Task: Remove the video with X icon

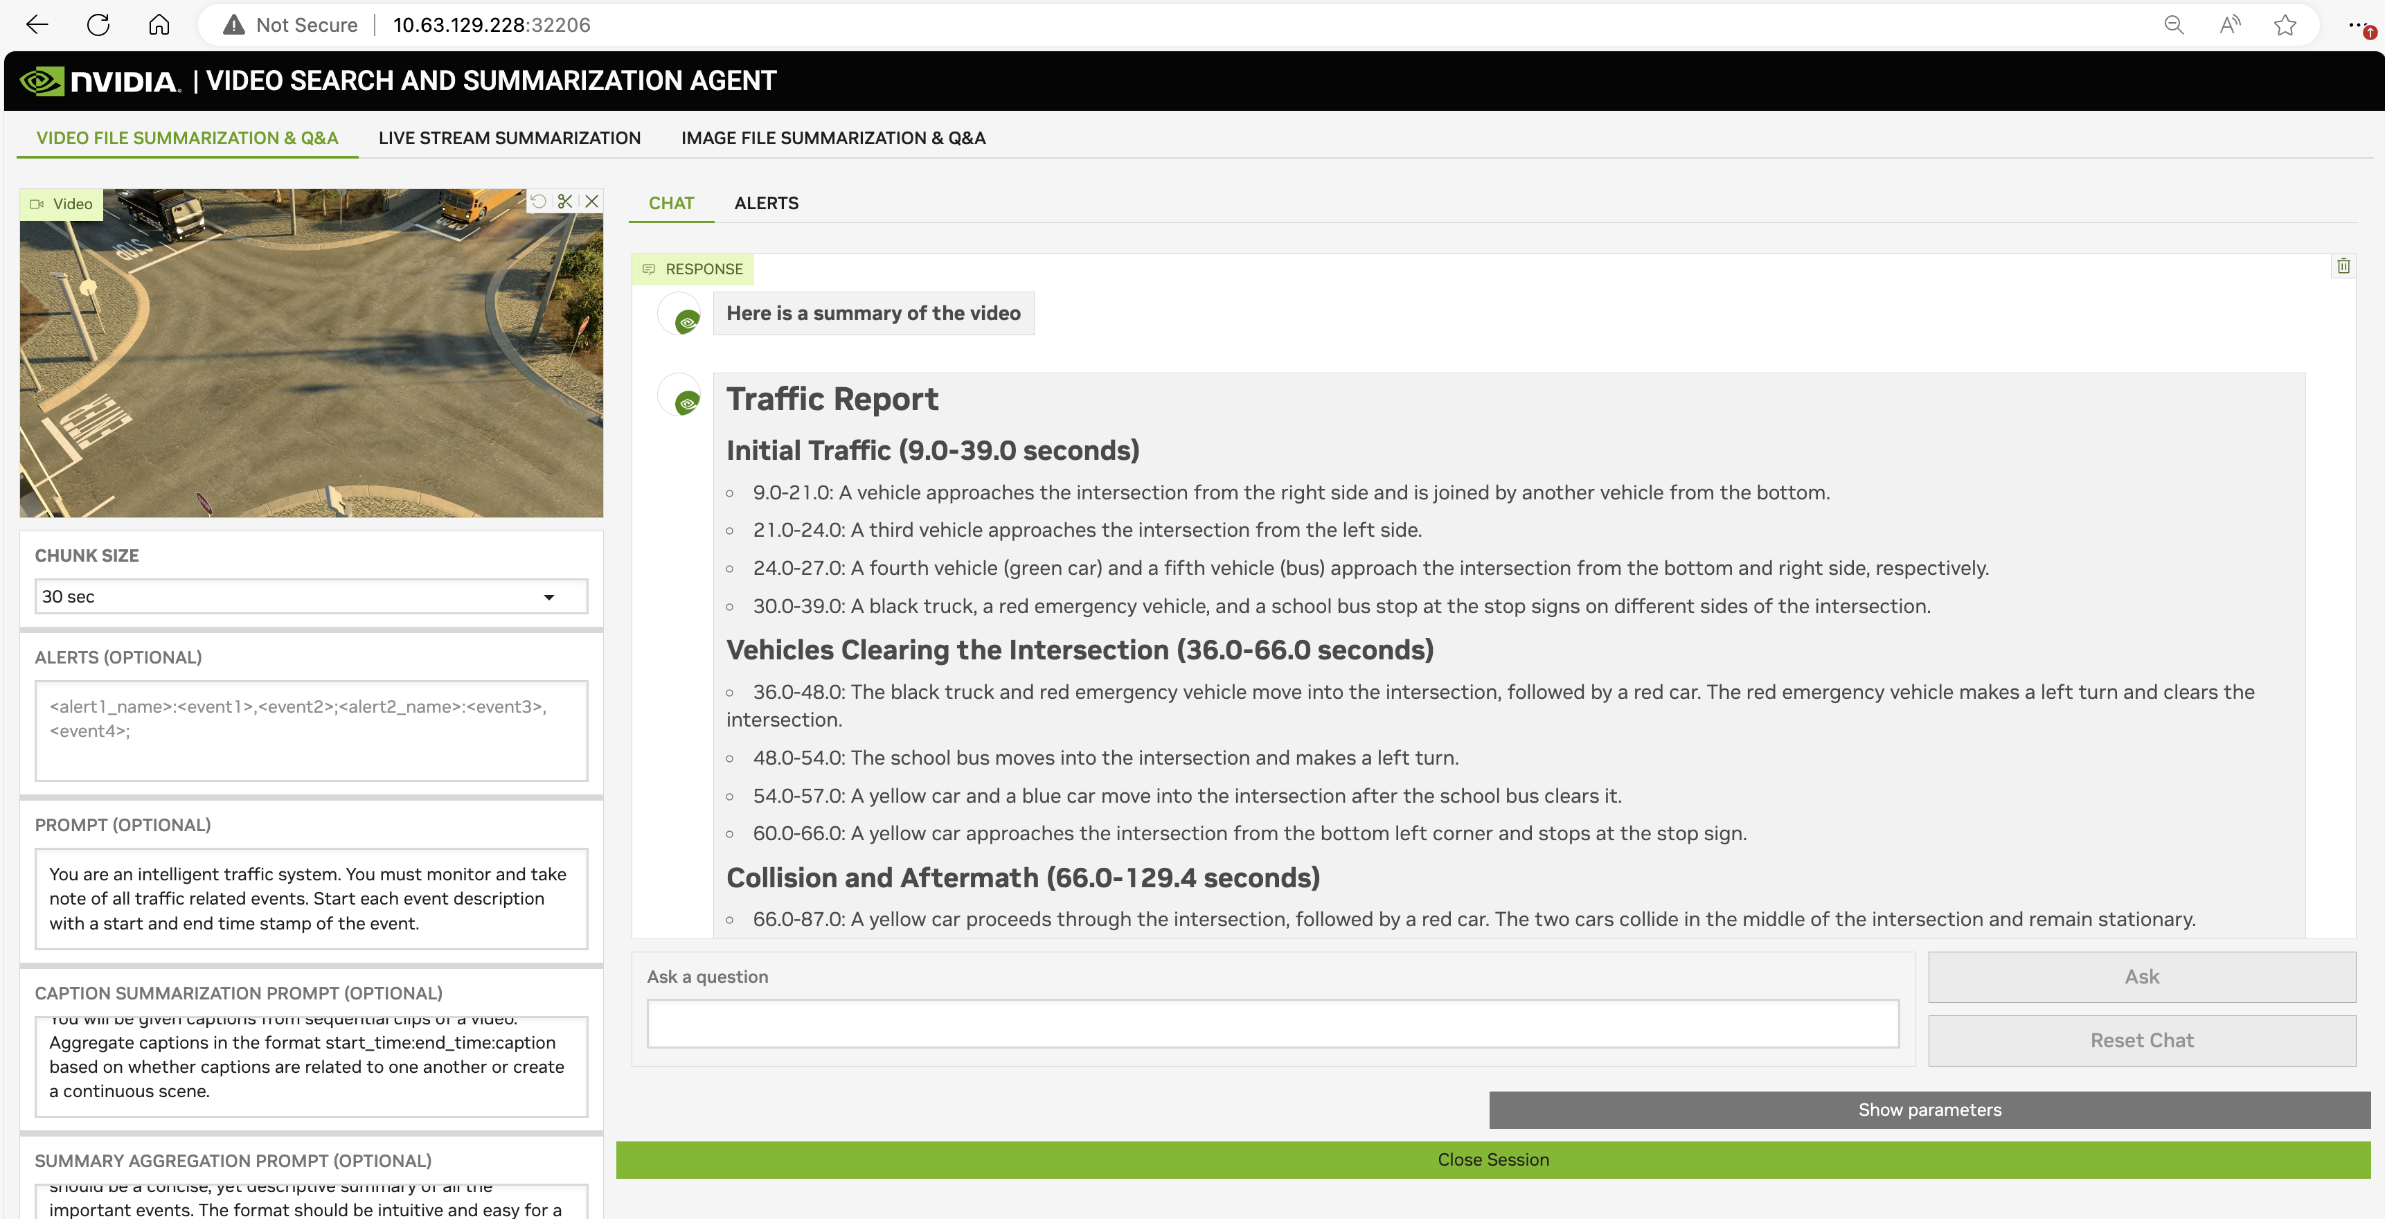Action: coord(591,201)
